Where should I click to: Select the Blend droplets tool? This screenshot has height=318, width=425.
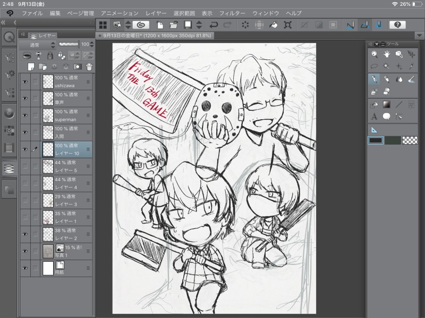399,79
